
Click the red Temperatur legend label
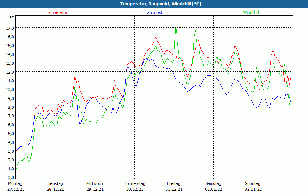57,12
